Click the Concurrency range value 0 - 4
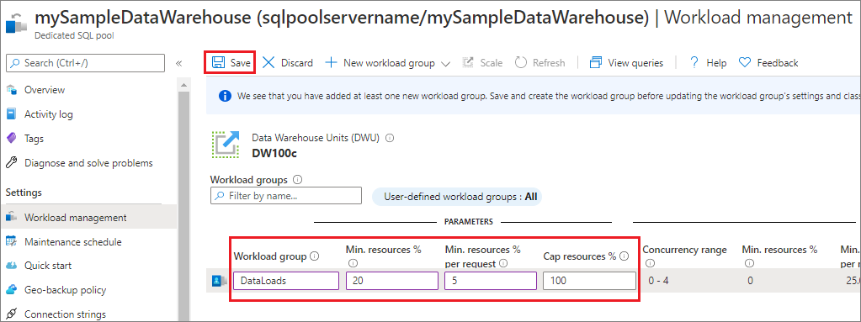Image resolution: width=861 pixels, height=322 pixels. pos(658,281)
